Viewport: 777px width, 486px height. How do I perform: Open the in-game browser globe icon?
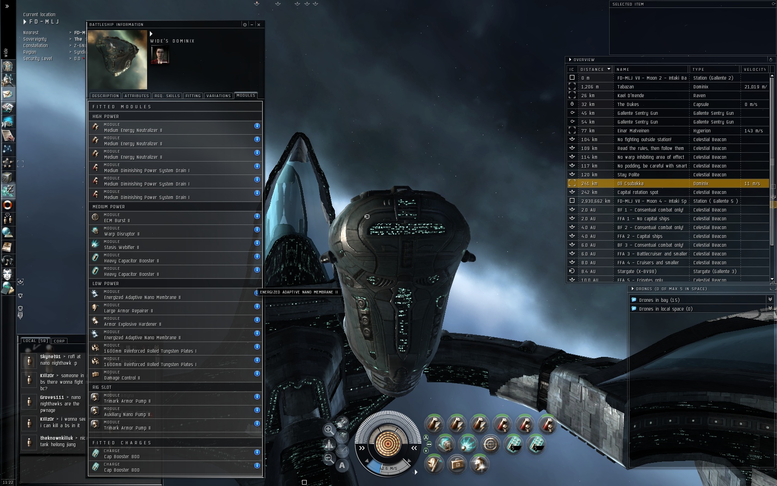point(8,232)
